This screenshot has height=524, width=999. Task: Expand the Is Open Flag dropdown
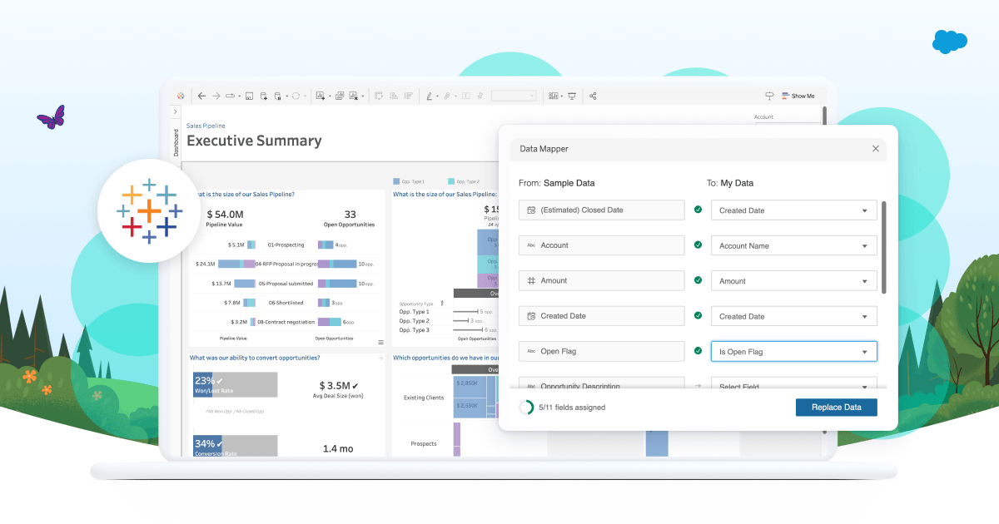click(793, 352)
